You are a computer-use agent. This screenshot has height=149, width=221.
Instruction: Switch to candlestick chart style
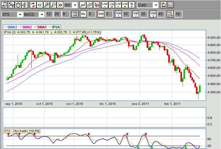click(x=97, y=5)
